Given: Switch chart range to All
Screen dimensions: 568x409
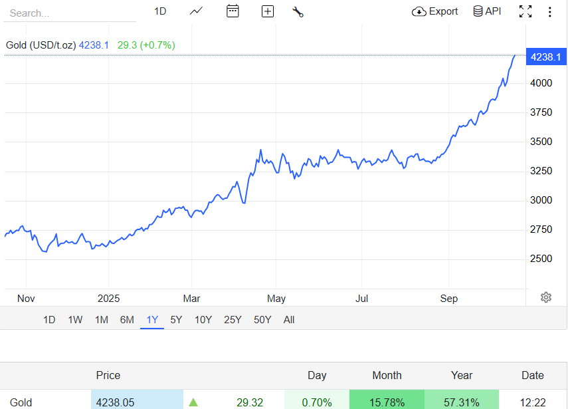Looking at the screenshot, I should tap(289, 320).
